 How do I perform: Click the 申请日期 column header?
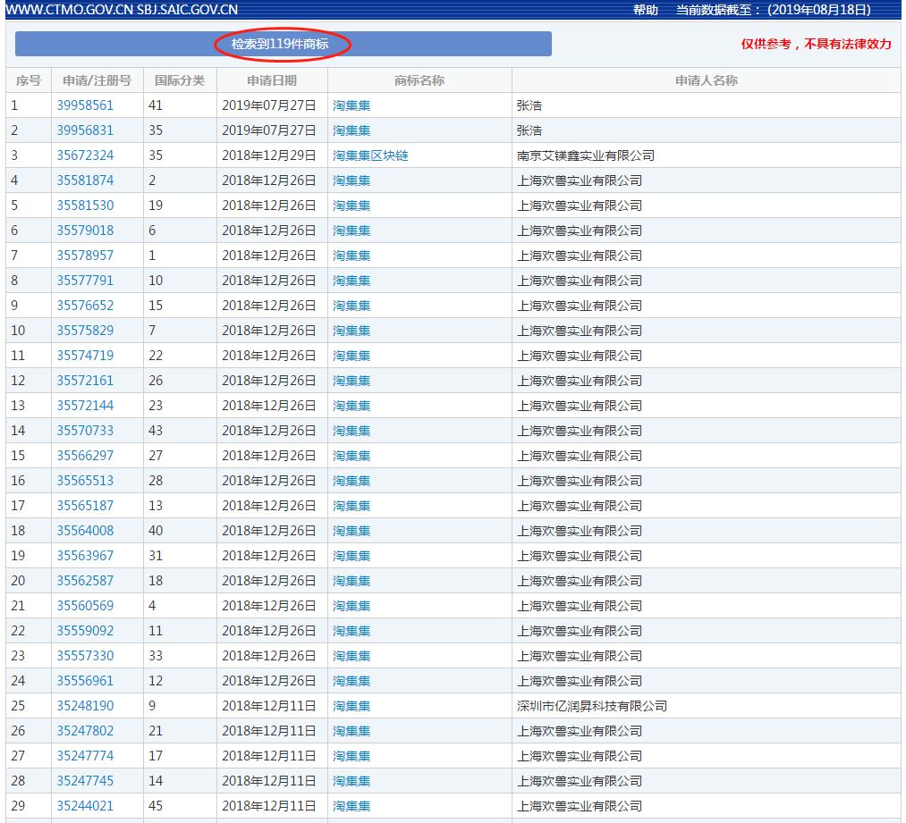[x=272, y=80]
